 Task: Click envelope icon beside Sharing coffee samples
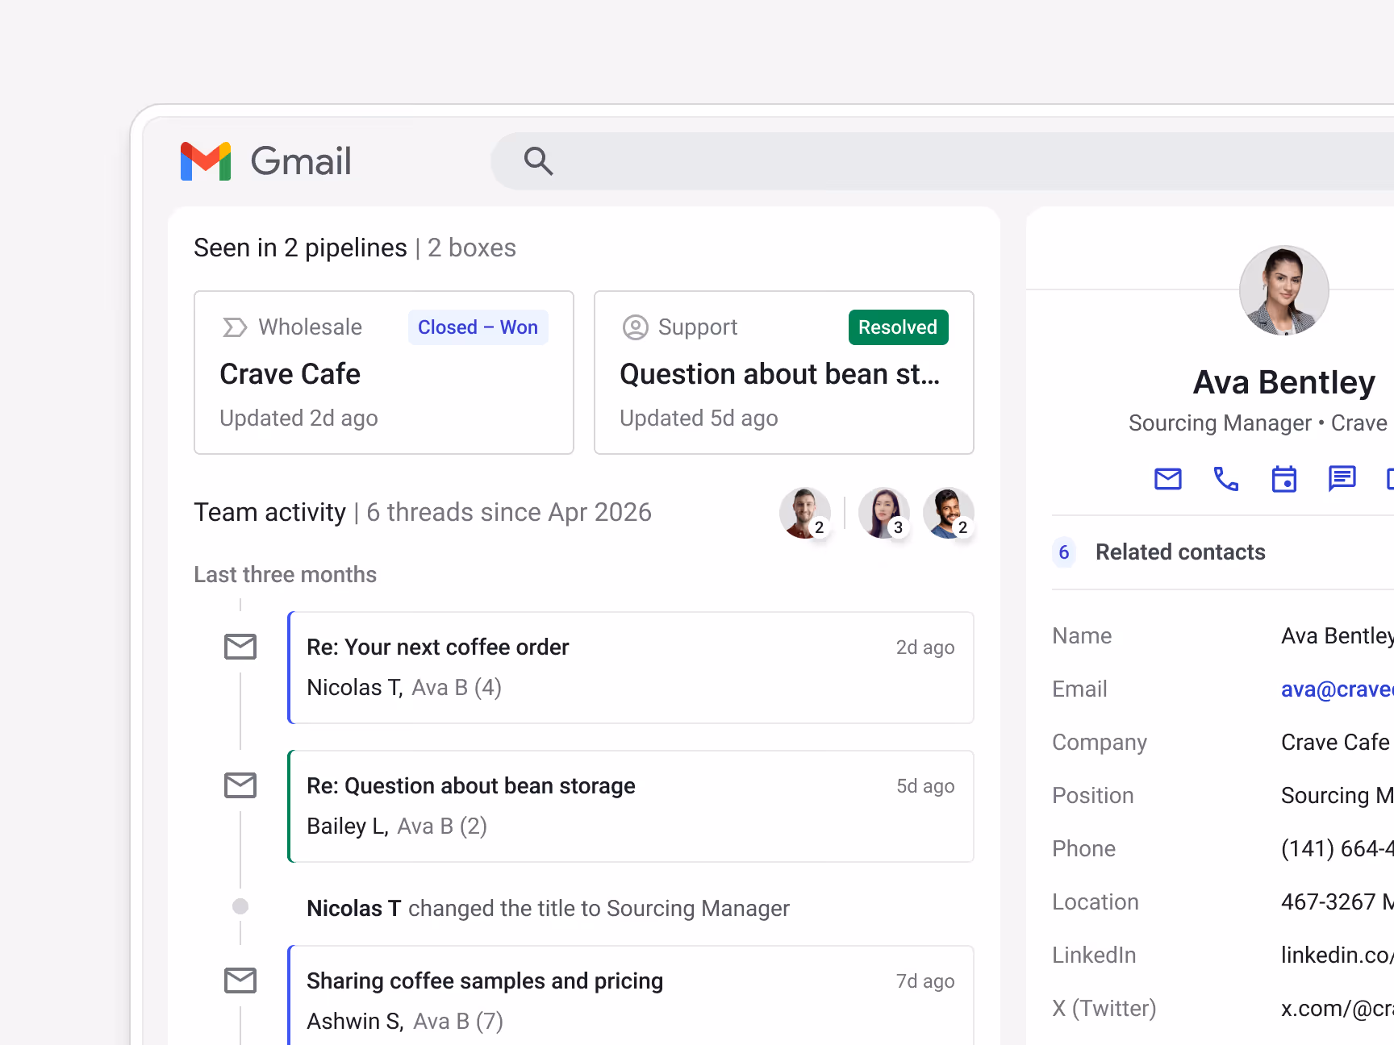240,980
